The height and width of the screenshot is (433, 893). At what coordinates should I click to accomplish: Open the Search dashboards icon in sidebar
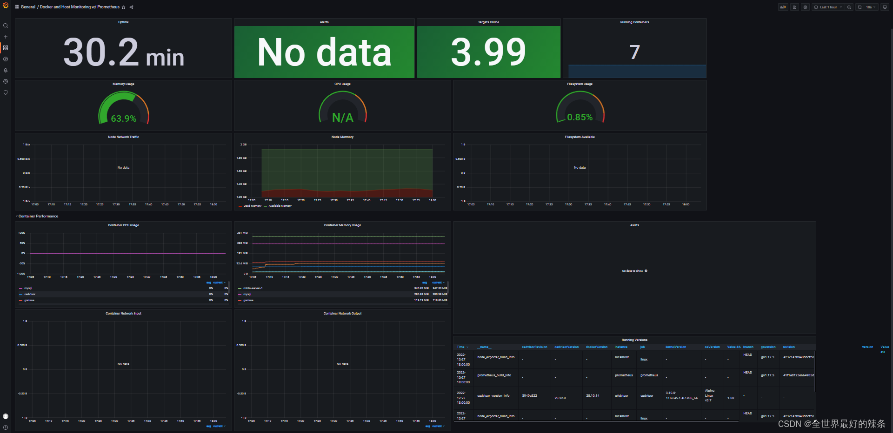point(6,26)
